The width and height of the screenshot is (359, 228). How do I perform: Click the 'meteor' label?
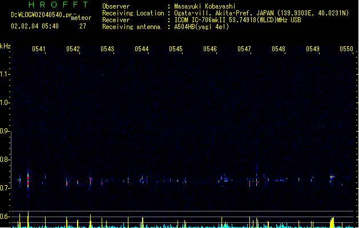click(81, 18)
